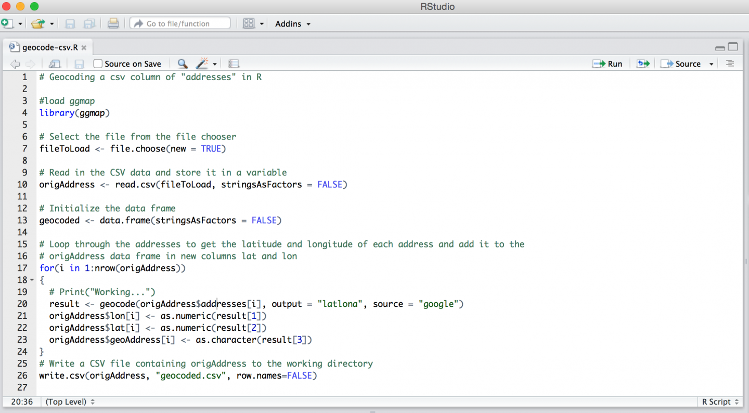Image resolution: width=749 pixels, height=413 pixels.
Task: Run the selected code with the Run button
Action: tap(608, 63)
